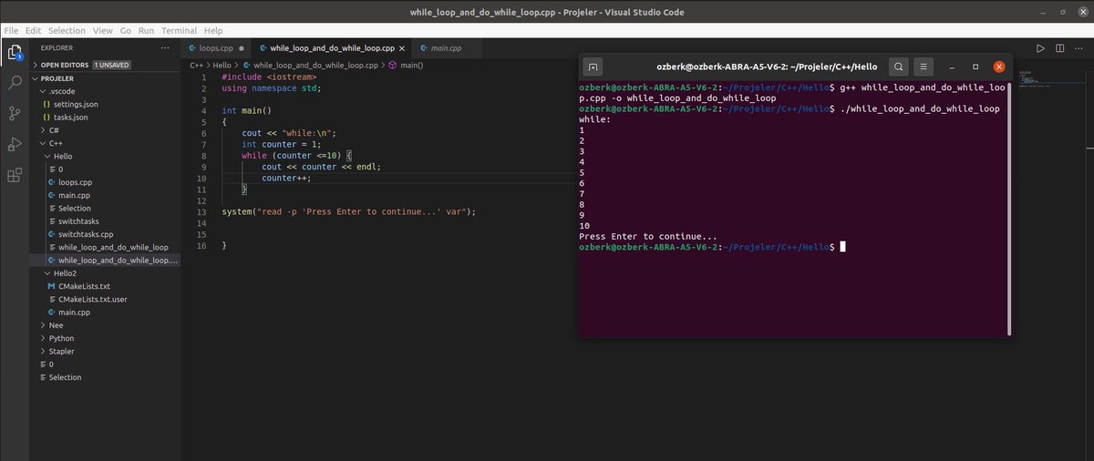Open the File menu

[11, 30]
